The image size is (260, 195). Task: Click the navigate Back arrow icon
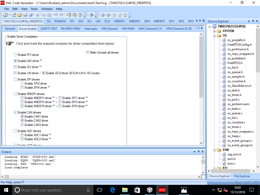tap(103, 15)
